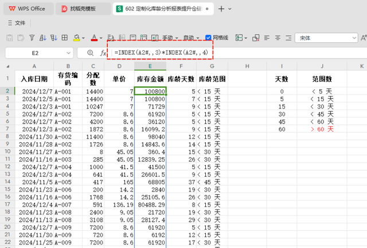Click the Select All corner triangle
Screen dimensions: 367x248
[7, 66]
